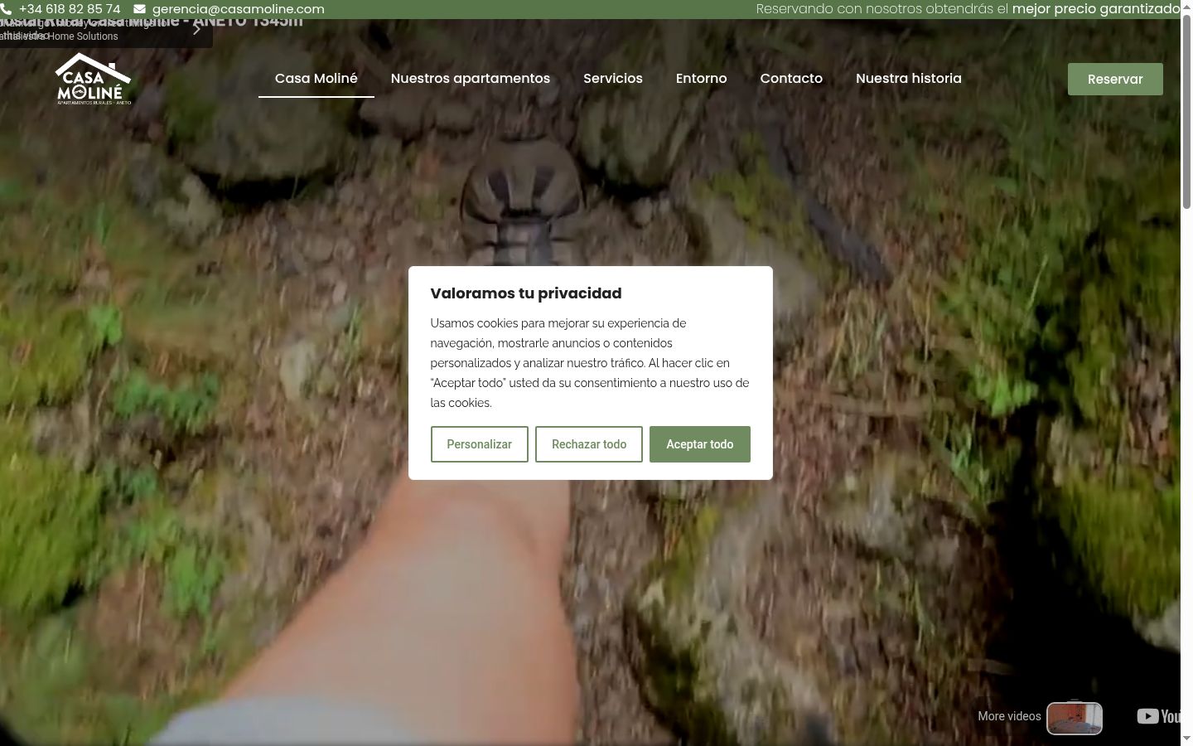The height and width of the screenshot is (746, 1193).
Task: Open the More videos thumbnail
Action: (x=1075, y=718)
